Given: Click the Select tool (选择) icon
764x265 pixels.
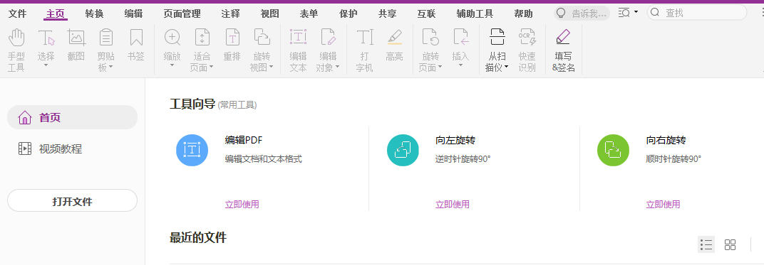Looking at the screenshot, I should (46, 38).
